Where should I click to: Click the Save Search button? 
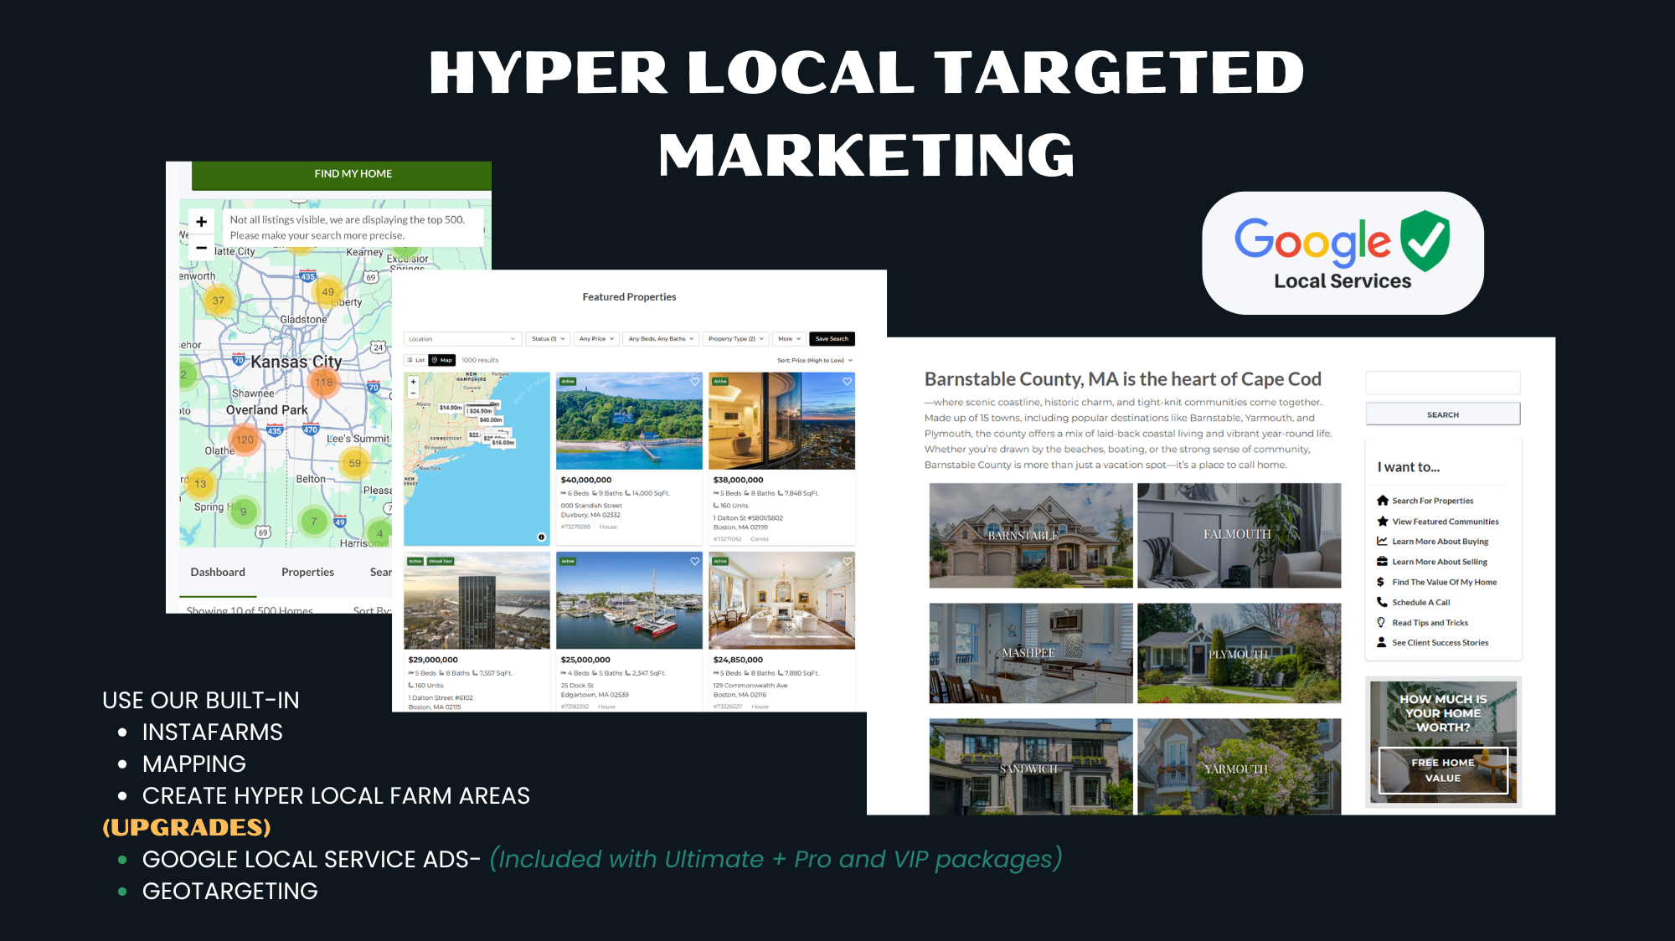[832, 339]
